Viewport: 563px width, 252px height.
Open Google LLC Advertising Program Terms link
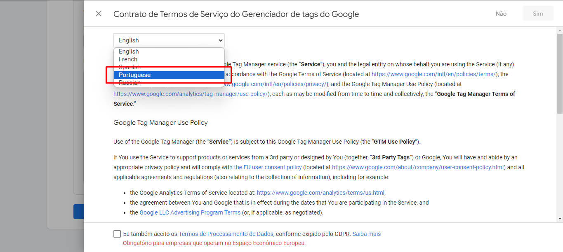coord(190,212)
